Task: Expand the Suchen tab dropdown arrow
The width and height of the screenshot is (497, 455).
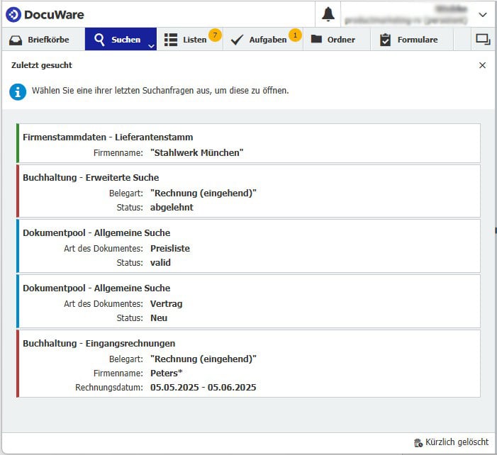Action: [152, 46]
